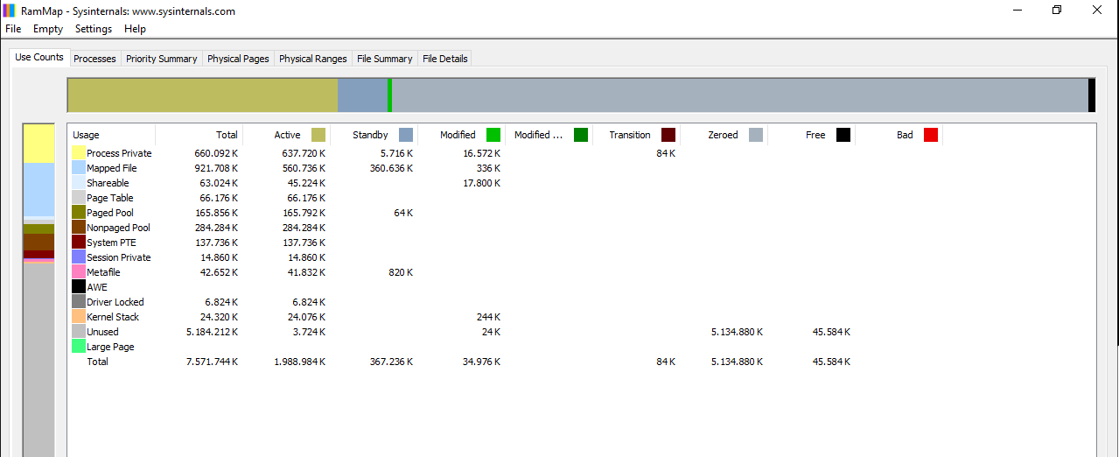
Task: Click the Bad column red box
Action: pos(931,135)
